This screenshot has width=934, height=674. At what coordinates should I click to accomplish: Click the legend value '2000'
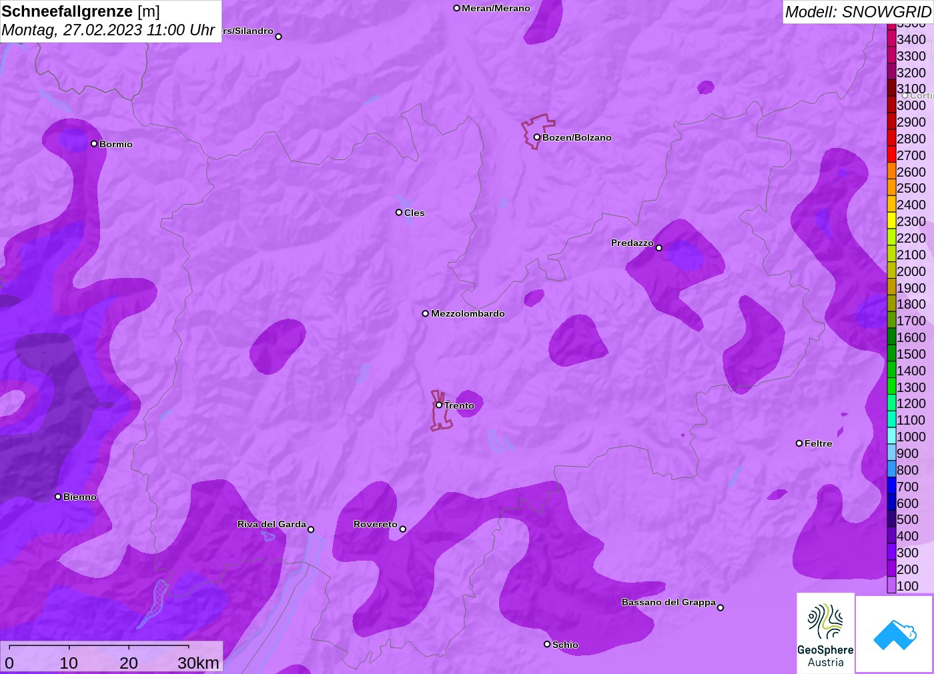pyautogui.click(x=911, y=271)
